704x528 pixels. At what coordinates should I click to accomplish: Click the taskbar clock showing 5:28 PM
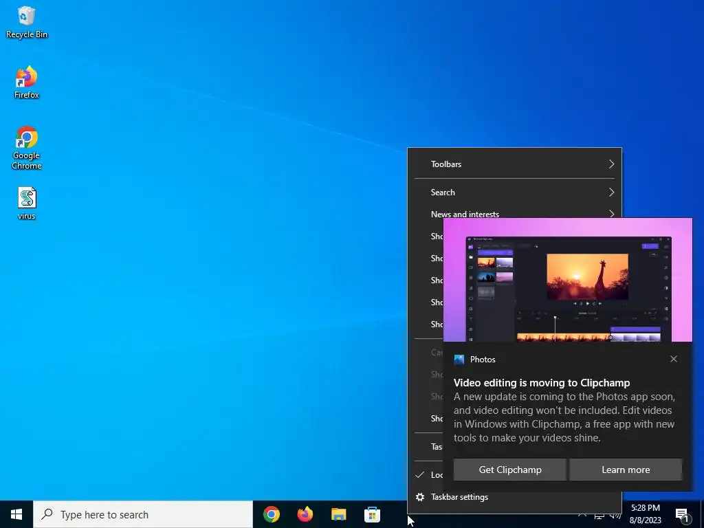(x=645, y=514)
